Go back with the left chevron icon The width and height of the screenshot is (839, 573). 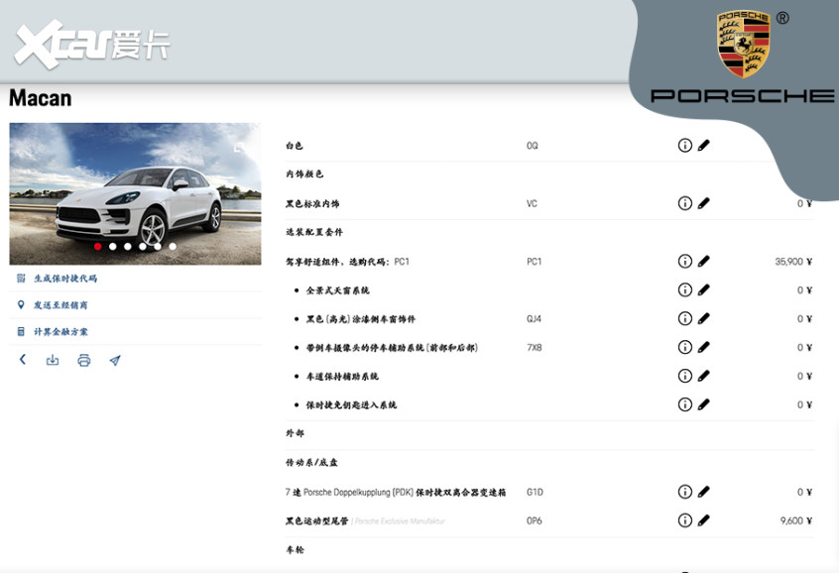pos(23,360)
